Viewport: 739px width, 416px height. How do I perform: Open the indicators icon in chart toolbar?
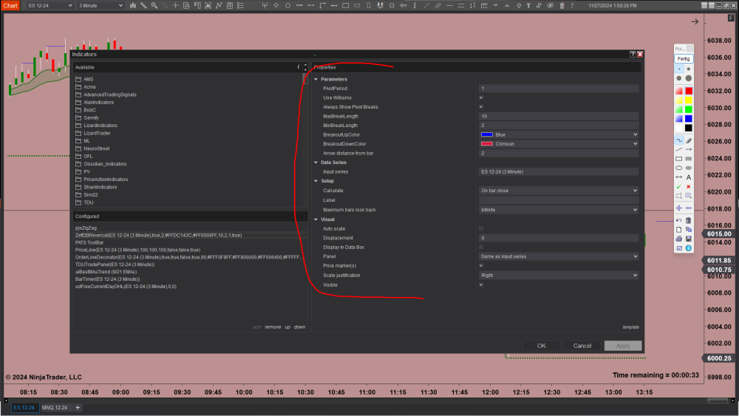tap(219, 6)
